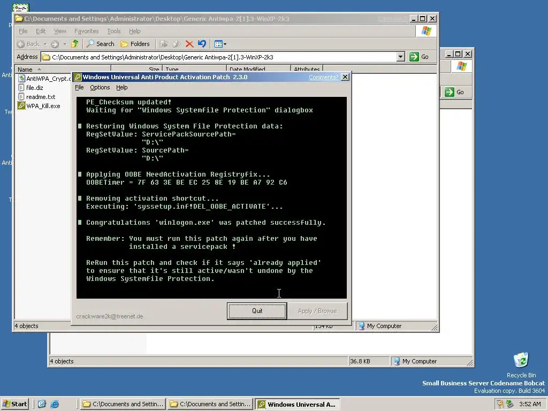Open the Explorer Edit menu

(x=41, y=31)
